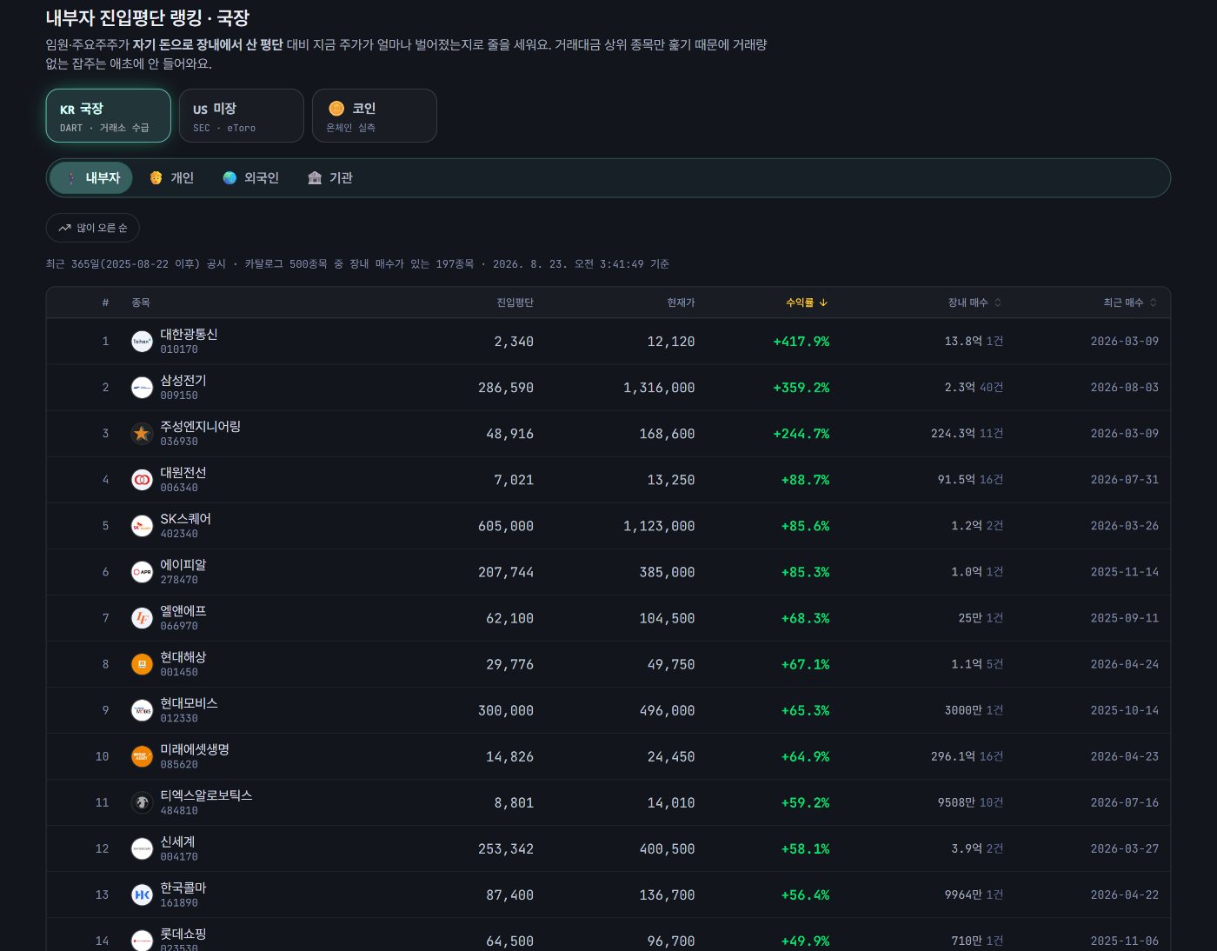Click the 현재가 column header
The height and width of the screenshot is (951, 1217).
681,303
